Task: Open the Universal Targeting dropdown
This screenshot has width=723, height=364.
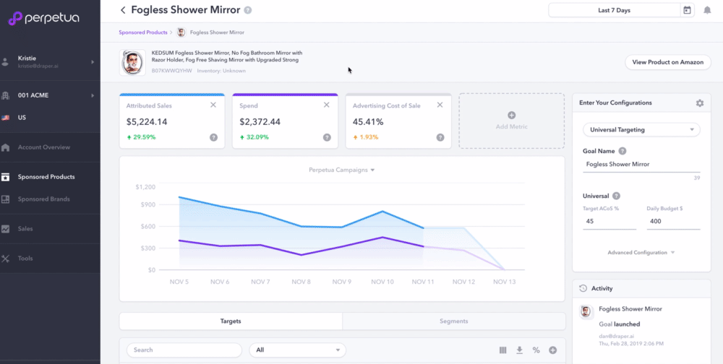Action: pos(641,130)
